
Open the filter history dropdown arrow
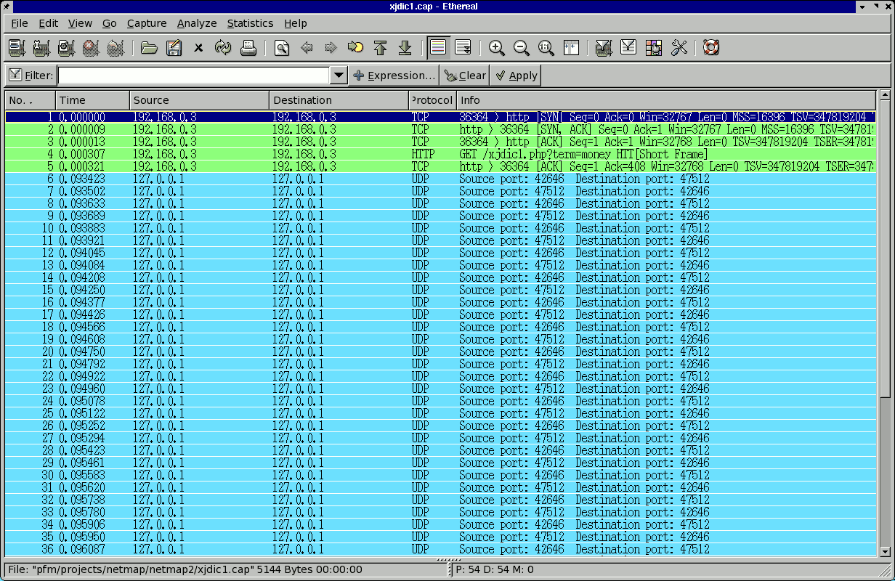tap(339, 76)
